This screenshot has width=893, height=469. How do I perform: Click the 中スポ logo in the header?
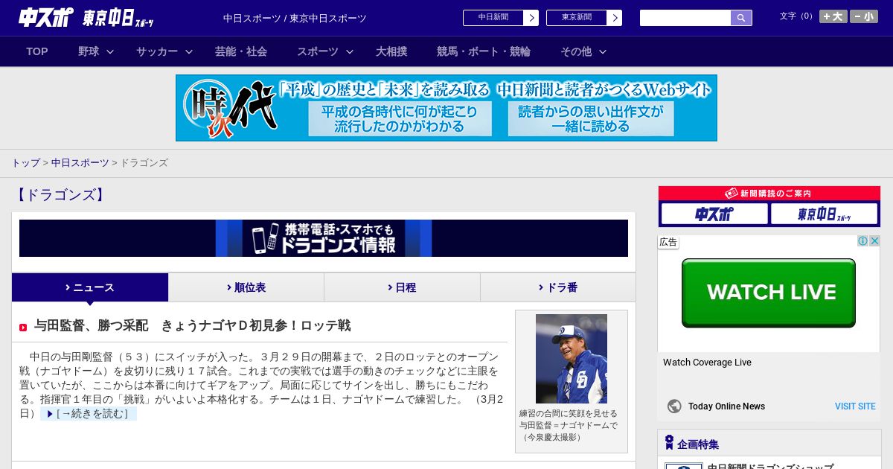point(46,17)
